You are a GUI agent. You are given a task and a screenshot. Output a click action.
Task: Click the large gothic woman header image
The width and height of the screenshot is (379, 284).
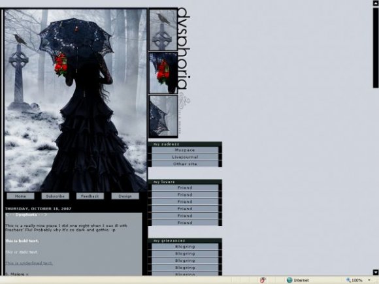(x=76, y=101)
